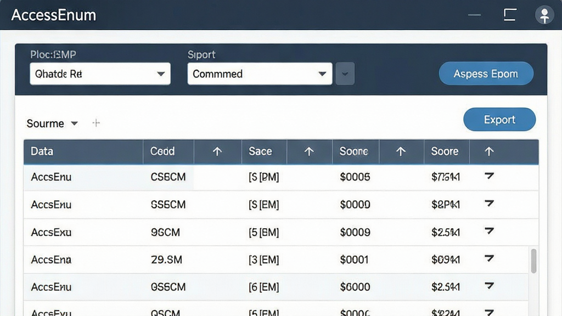Click the $0009 value
This screenshot has height=316, width=562.
click(355, 232)
